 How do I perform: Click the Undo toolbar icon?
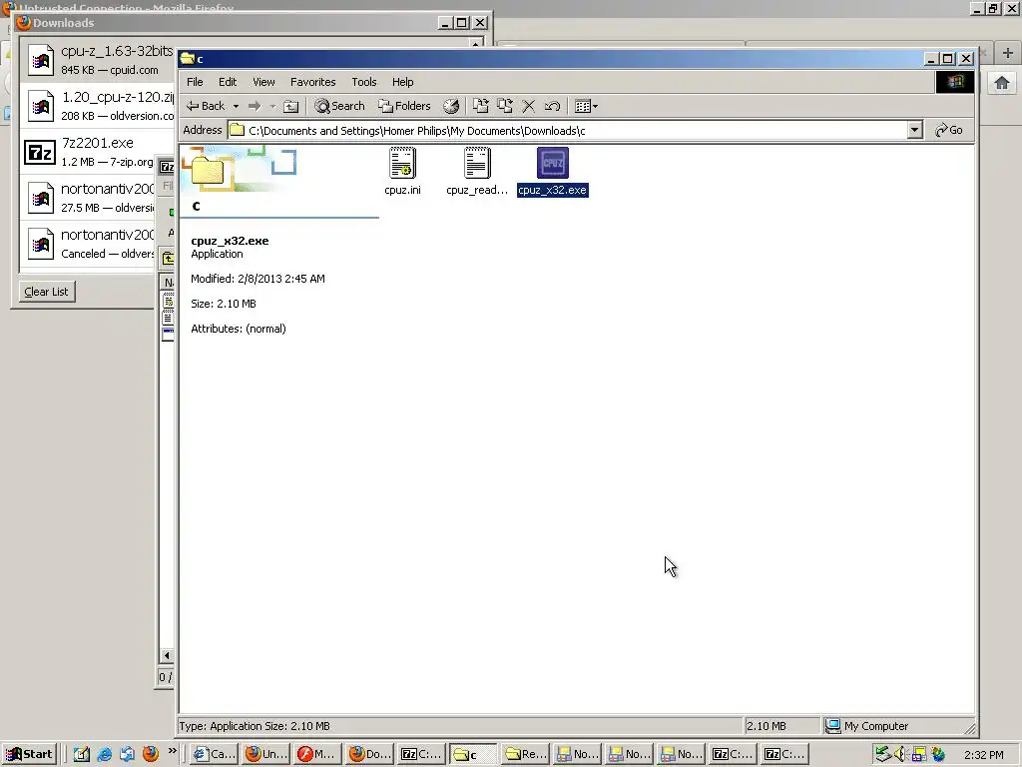click(x=552, y=106)
